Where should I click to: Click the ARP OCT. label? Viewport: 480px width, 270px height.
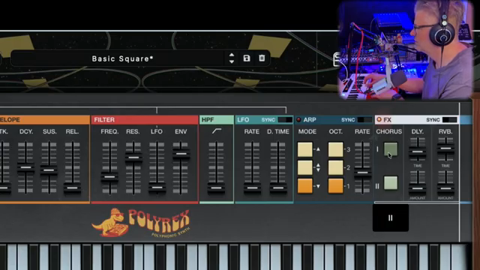[336, 131]
